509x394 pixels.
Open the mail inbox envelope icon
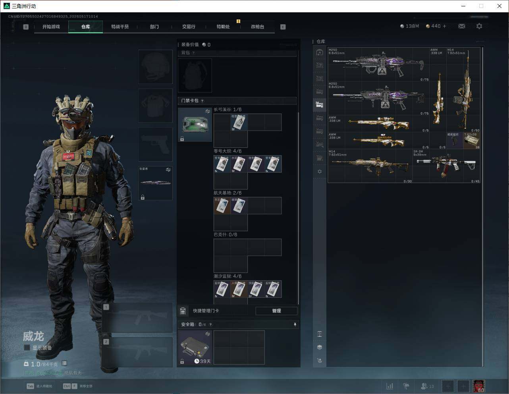click(462, 26)
